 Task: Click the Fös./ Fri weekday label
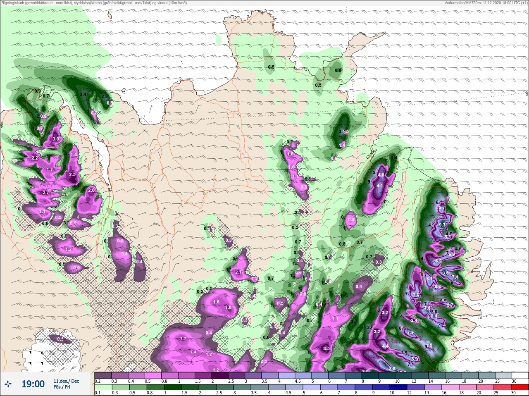click(x=62, y=387)
